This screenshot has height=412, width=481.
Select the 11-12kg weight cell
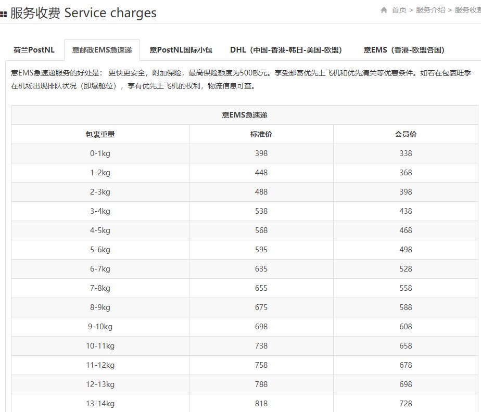pyautogui.click(x=100, y=365)
